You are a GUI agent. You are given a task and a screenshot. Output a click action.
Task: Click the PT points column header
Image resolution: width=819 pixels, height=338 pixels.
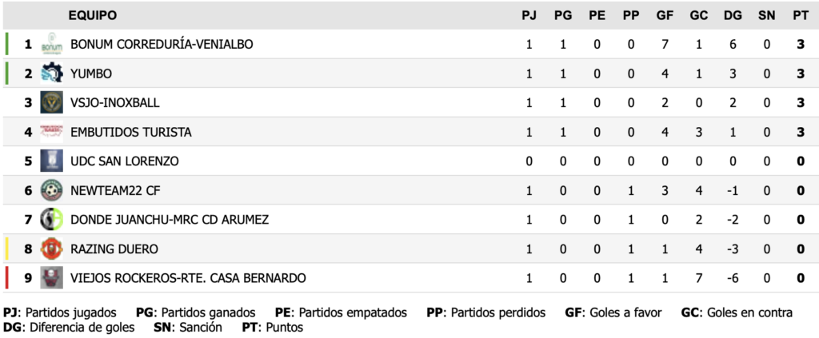point(800,15)
